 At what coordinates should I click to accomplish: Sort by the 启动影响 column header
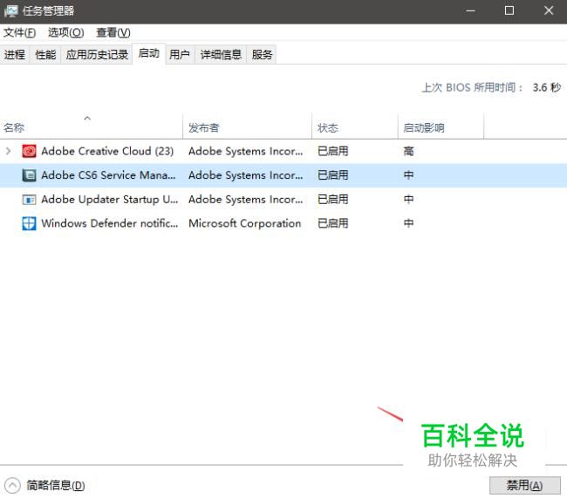click(441, 126)
